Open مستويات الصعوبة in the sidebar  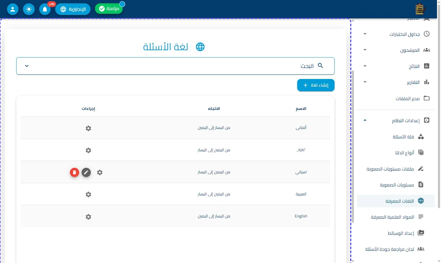click(396, 185)
